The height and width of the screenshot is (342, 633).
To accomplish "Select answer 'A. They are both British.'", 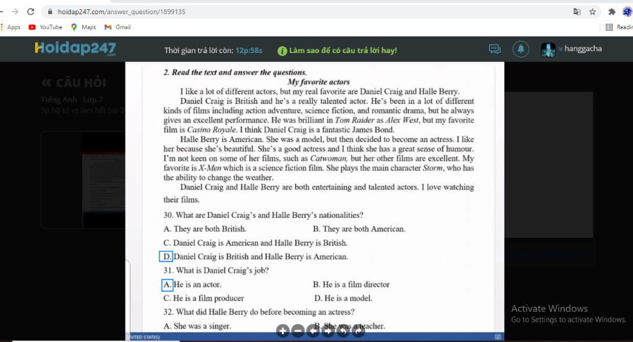I will click(x=205, y=228).
